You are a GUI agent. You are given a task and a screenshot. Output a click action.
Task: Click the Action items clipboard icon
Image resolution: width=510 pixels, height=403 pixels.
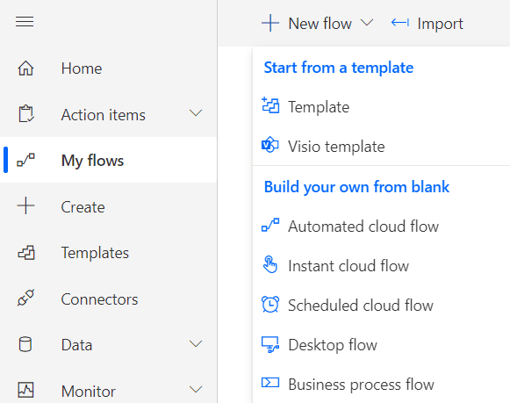pos(25,114)
